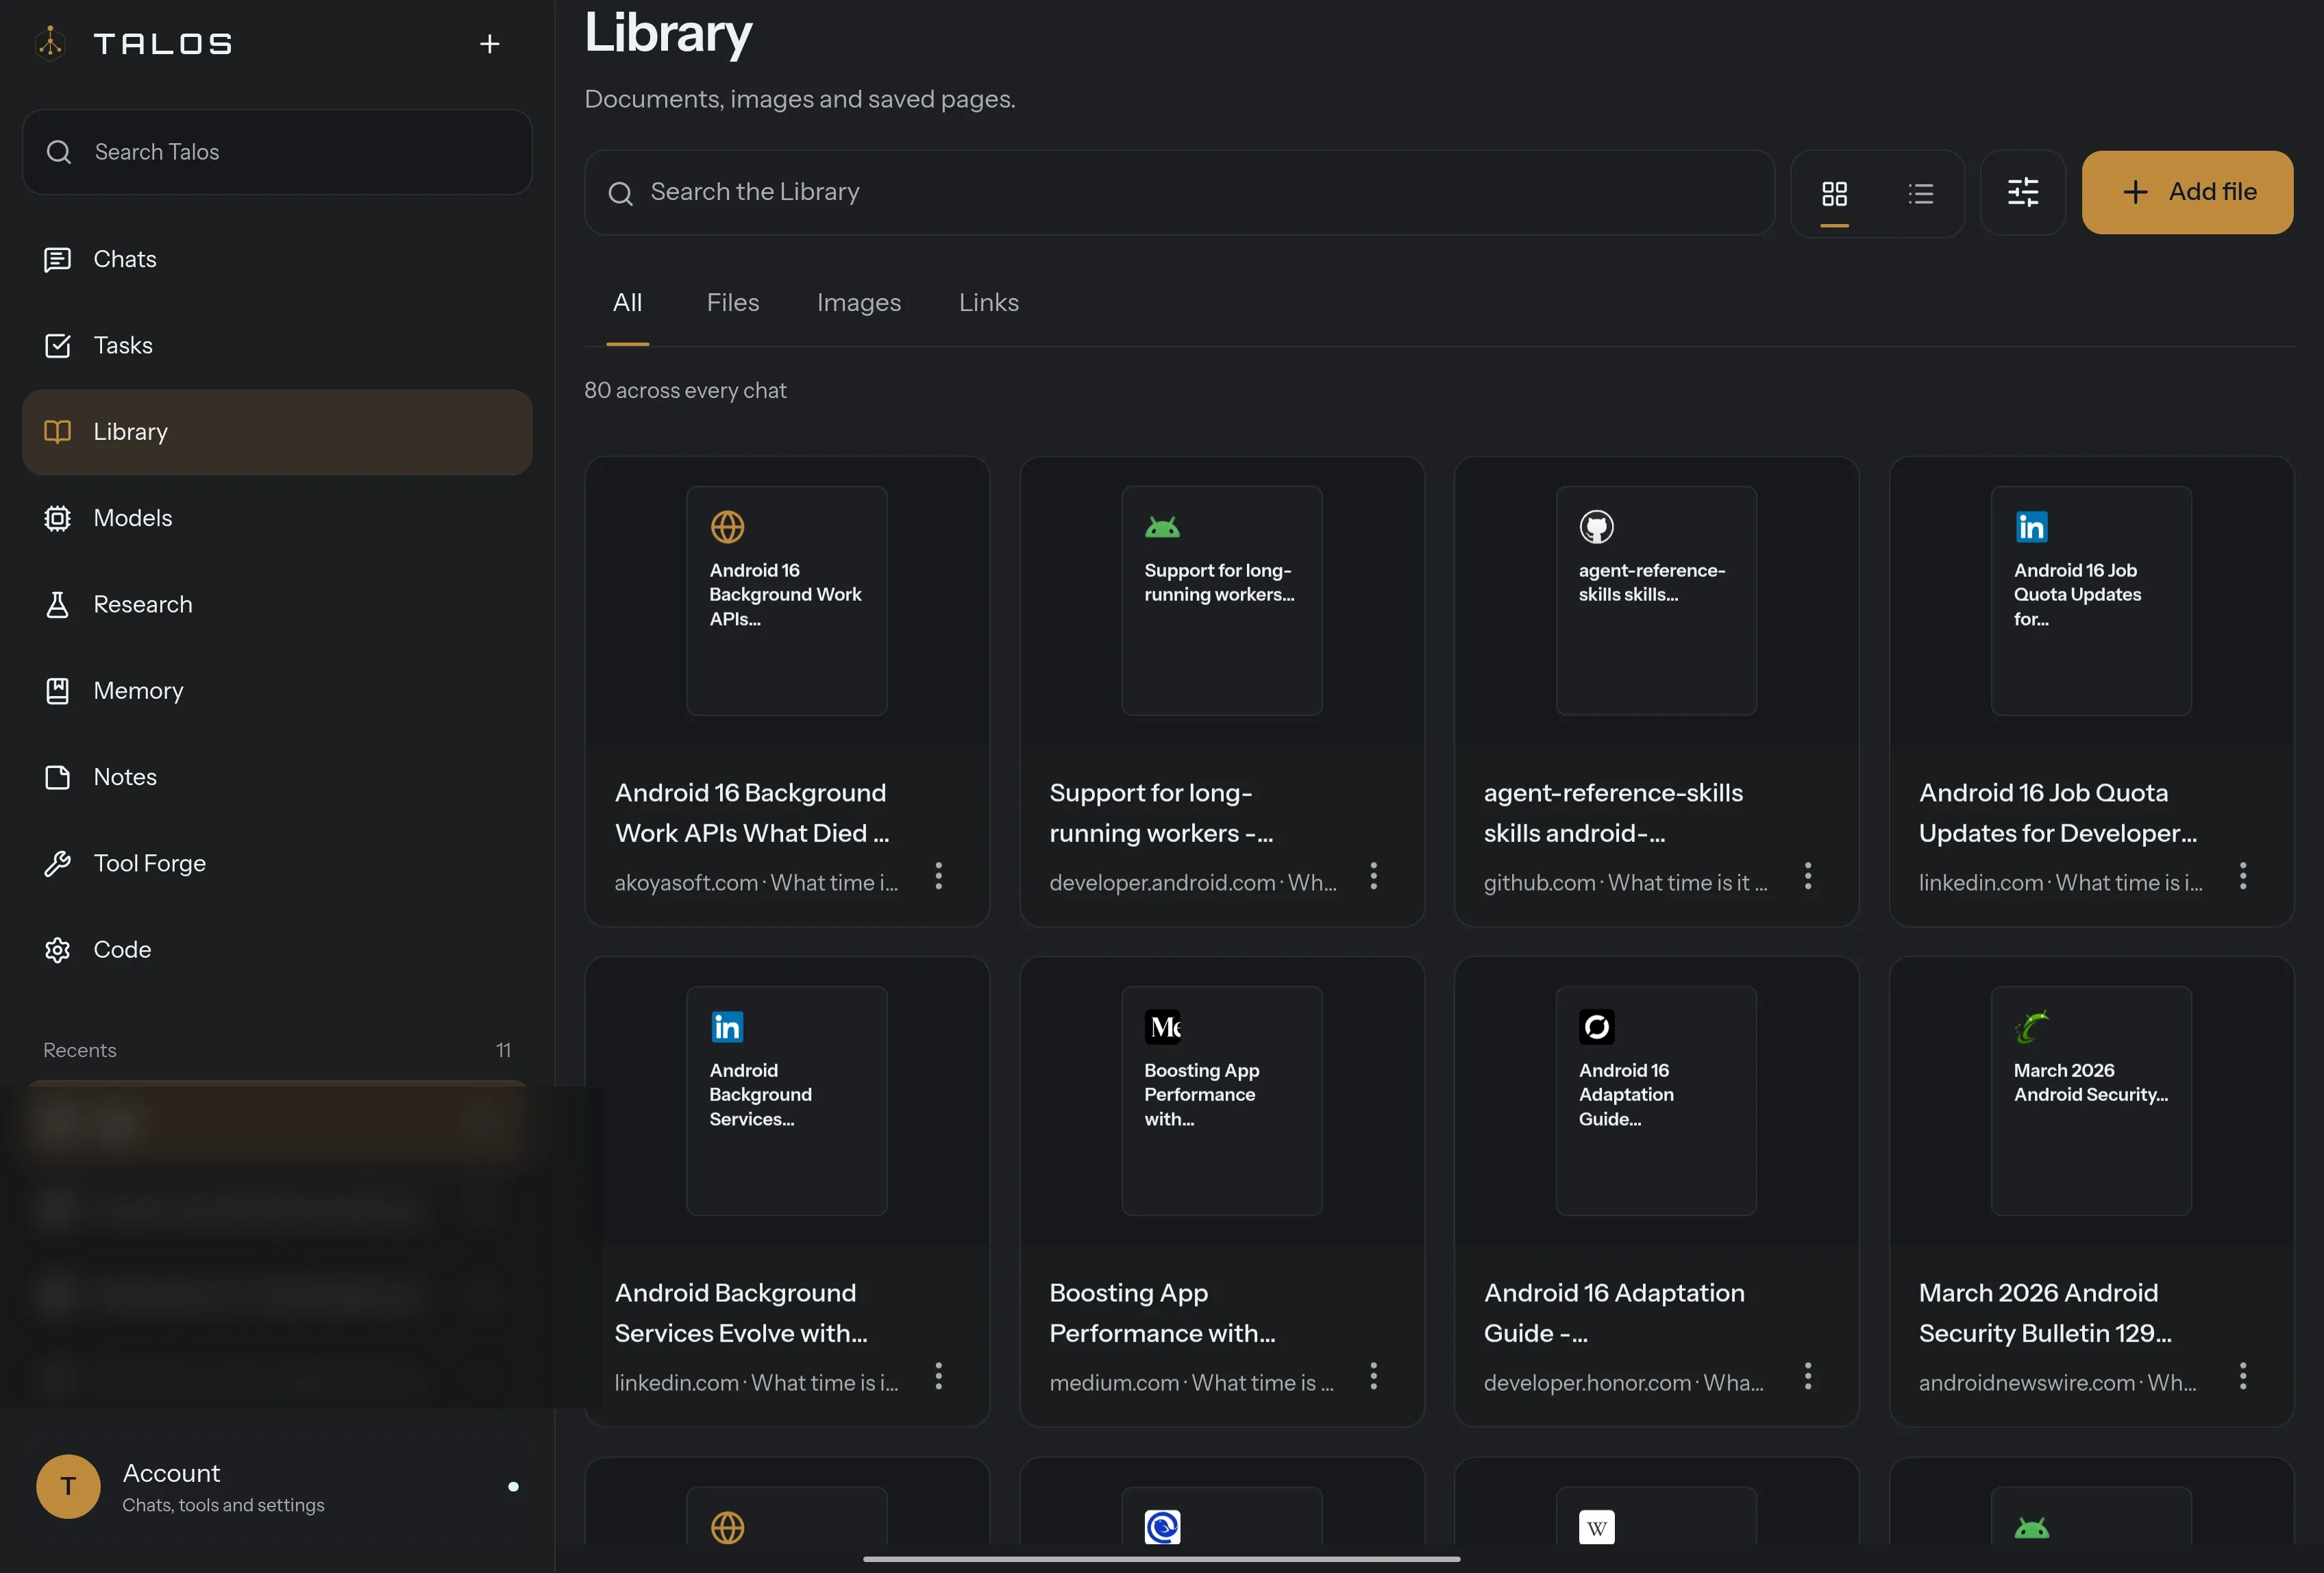Open options menu for agent-reference-skills card
2324x1573 pixels.
click(1807, 876)
